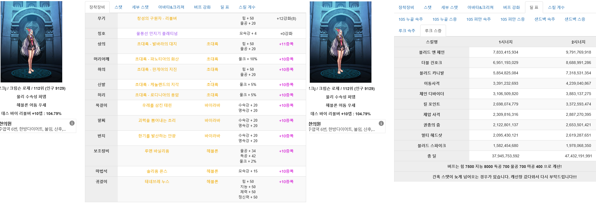Screen dimensions: 596x203
Task: Click the info icon beside 한의원 in damage table panel
Action: tap(381, 123)
